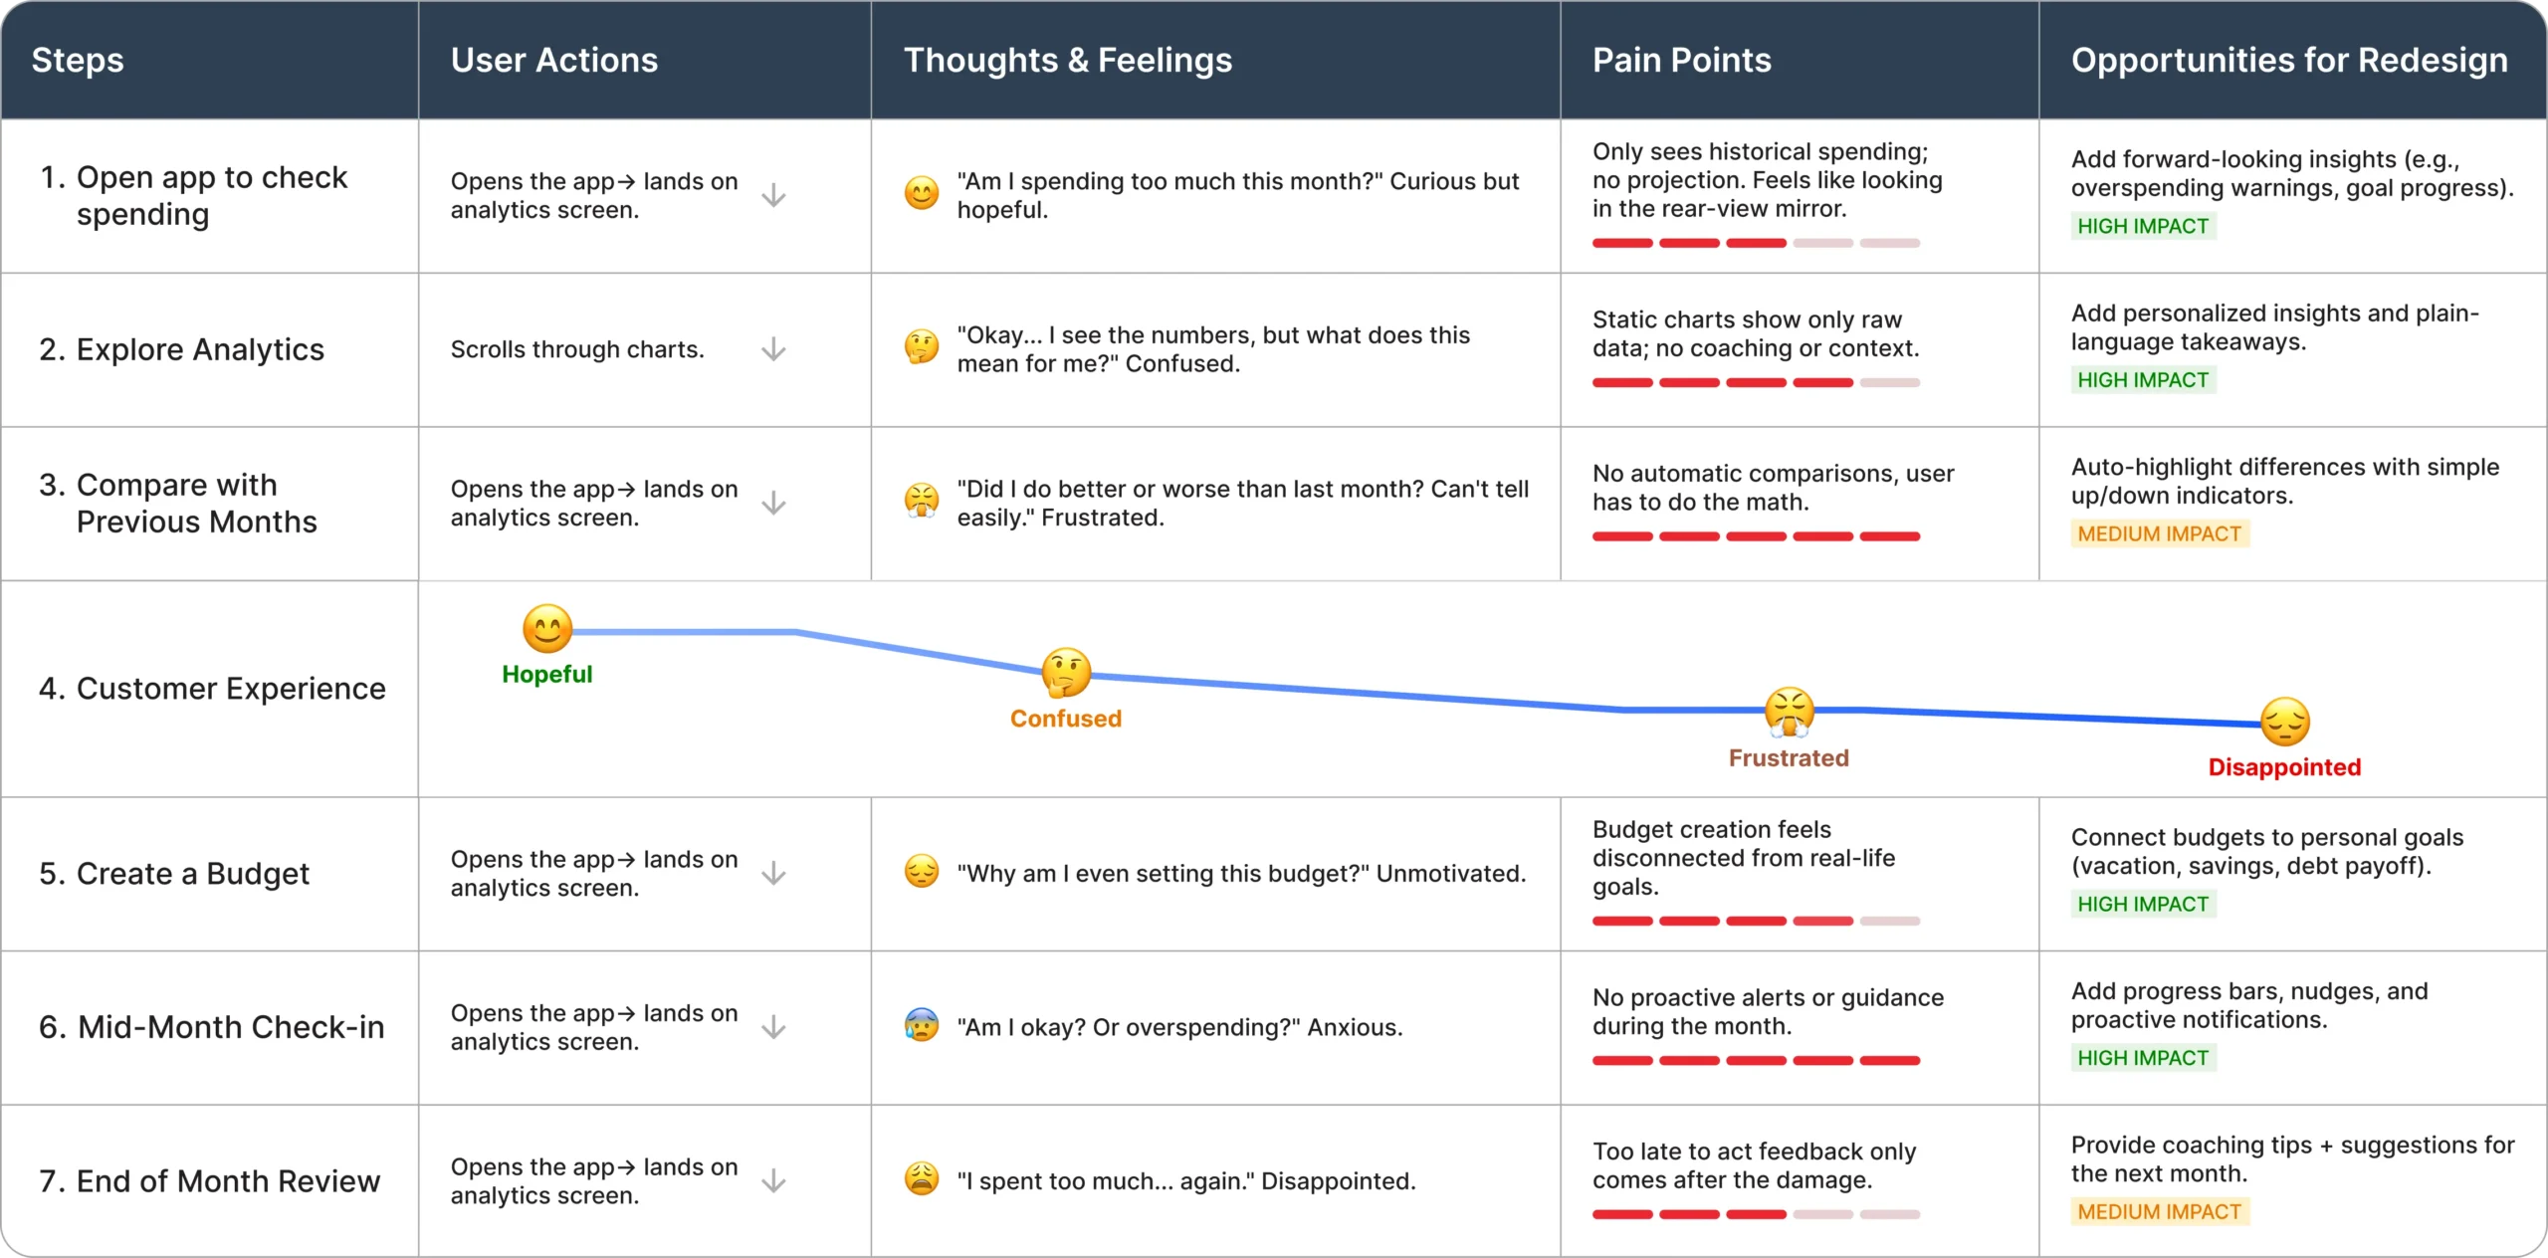Click the pensive emoji in Create a Budget row
The height and width of the screenshot is (1258, 2548).
point(922,872)
